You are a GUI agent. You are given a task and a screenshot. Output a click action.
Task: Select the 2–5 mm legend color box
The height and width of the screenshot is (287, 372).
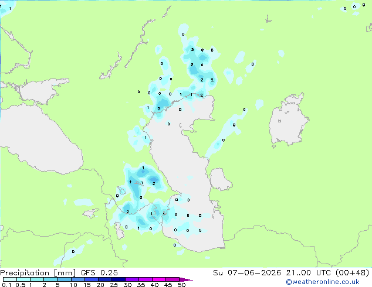(x=50, y=279)
